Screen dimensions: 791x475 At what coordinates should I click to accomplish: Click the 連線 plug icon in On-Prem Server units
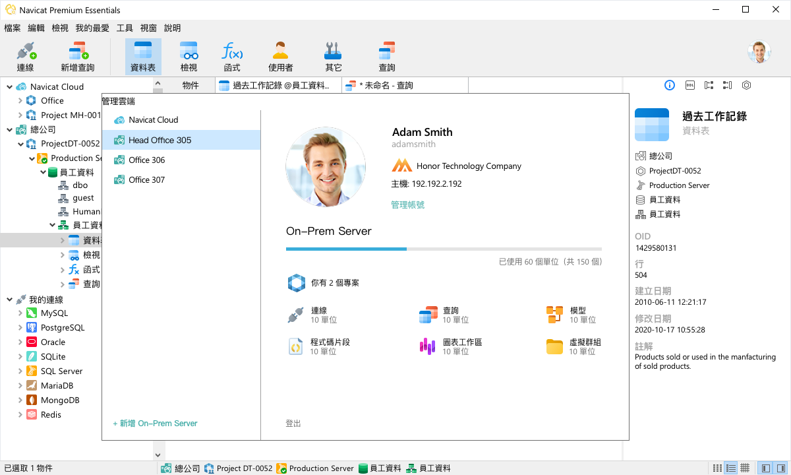[295, 315]
